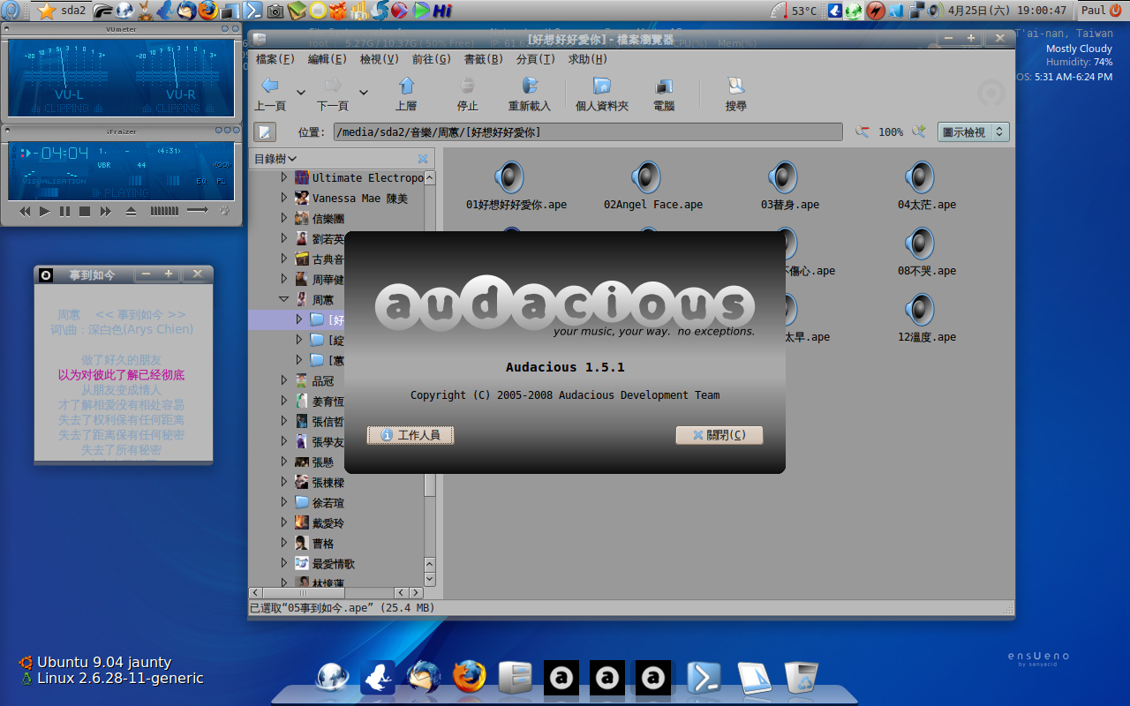Click the 下一頁 forward arrow icon
Screen dimensions: 1130x706
pos(333,86)
